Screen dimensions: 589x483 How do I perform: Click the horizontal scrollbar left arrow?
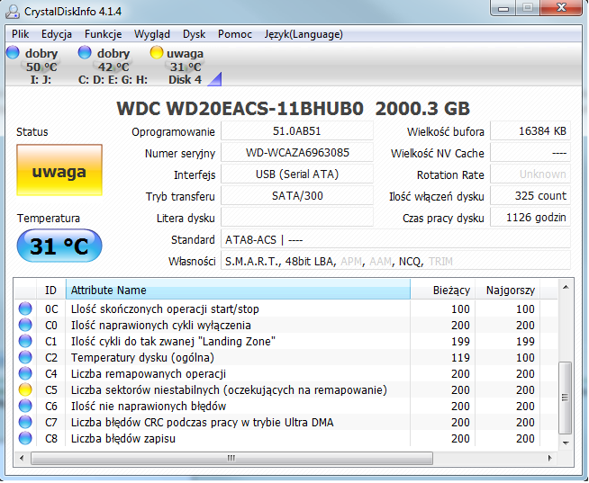click(x=22, y=458)
